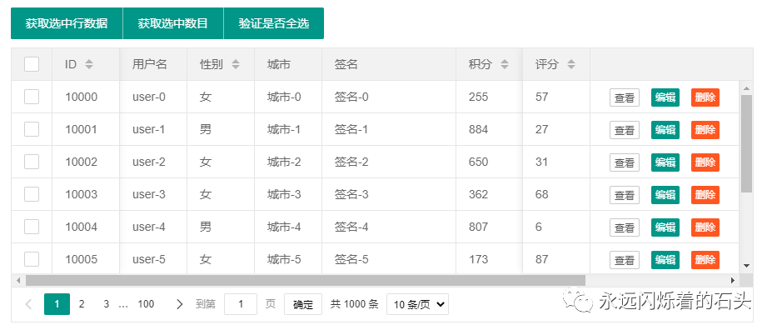Image resolution: width=777 pixels, height=335 pixels.
Task: Click the horizontal scrollbar track thumb
Action: coord(306,281)
